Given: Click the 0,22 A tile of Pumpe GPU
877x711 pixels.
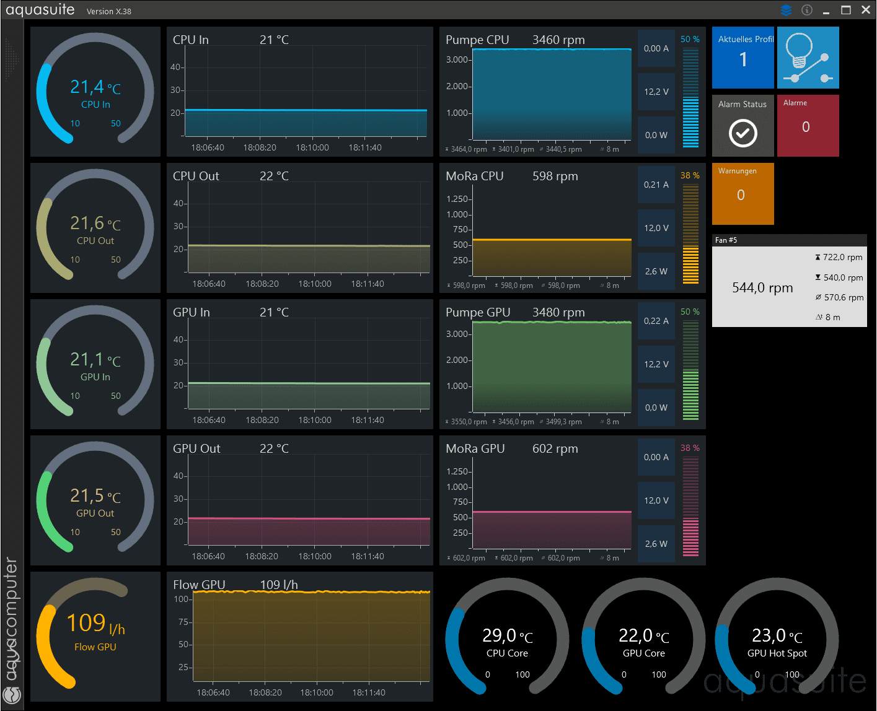Looking at the screenshot, I should click(x=656, y=321).
